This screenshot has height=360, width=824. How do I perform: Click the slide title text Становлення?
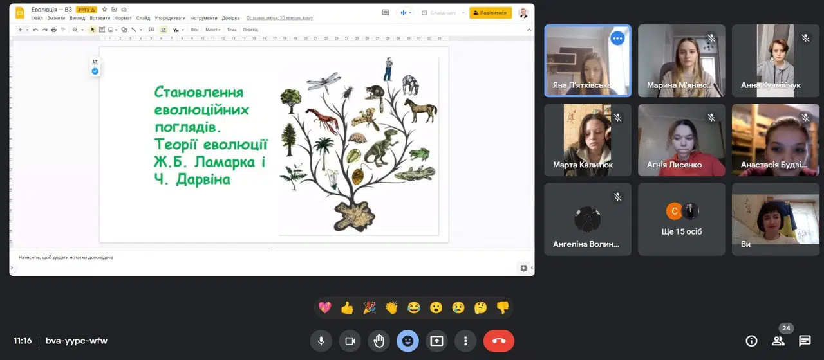point(198,92)
